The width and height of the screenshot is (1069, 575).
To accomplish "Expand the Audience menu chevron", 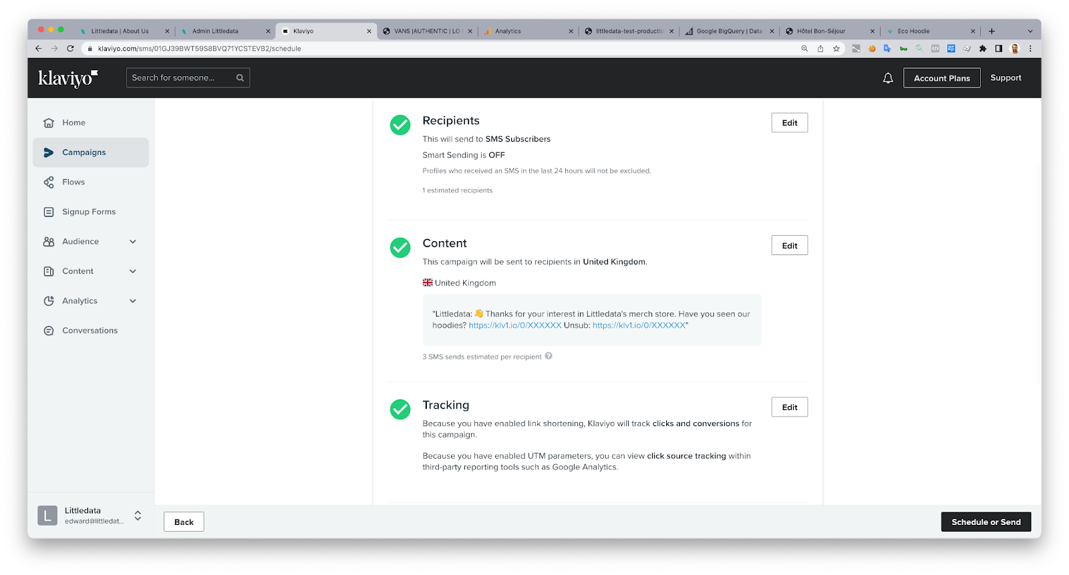I will (x=133, y=242).
